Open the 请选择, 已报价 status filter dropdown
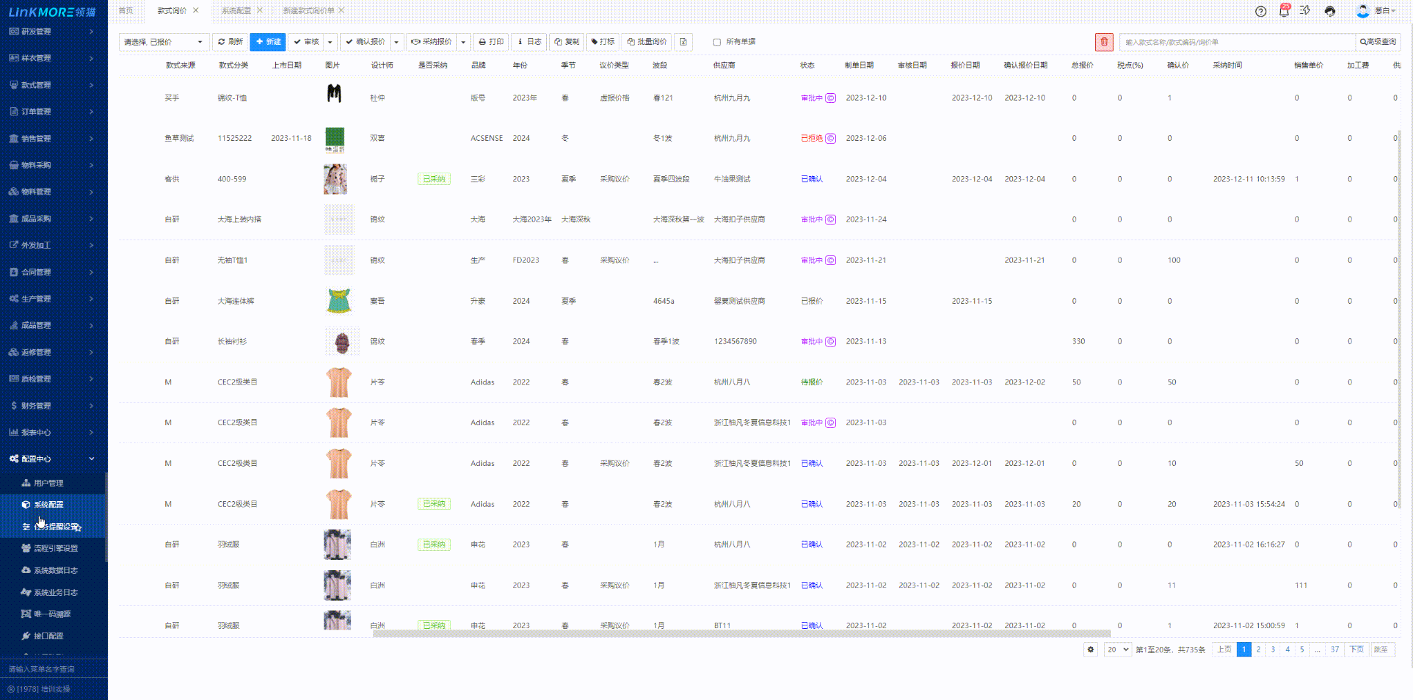This screenshot has height=700, width=1413. [163, 42]
